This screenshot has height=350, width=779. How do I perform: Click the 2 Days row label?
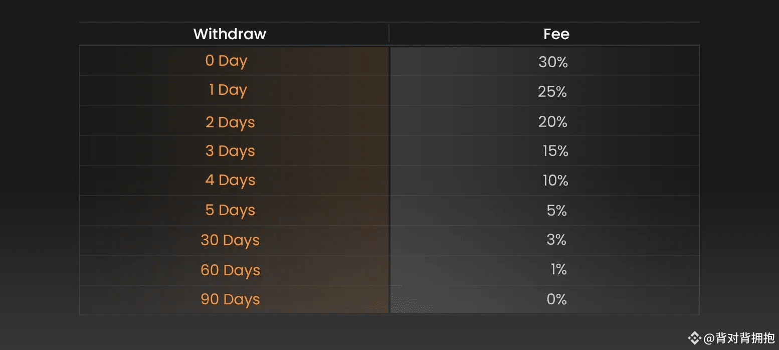pyautogui.click(x=230, y=122)
